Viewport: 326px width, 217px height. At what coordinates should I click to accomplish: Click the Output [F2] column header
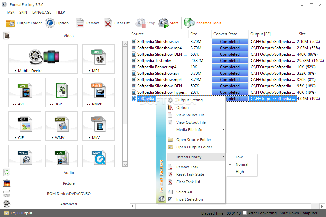point(273,34)
